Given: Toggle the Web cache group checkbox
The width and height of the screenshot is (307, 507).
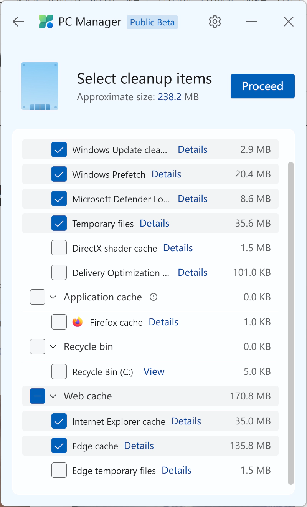Looking at the screenshot, I should pos(38,396).
